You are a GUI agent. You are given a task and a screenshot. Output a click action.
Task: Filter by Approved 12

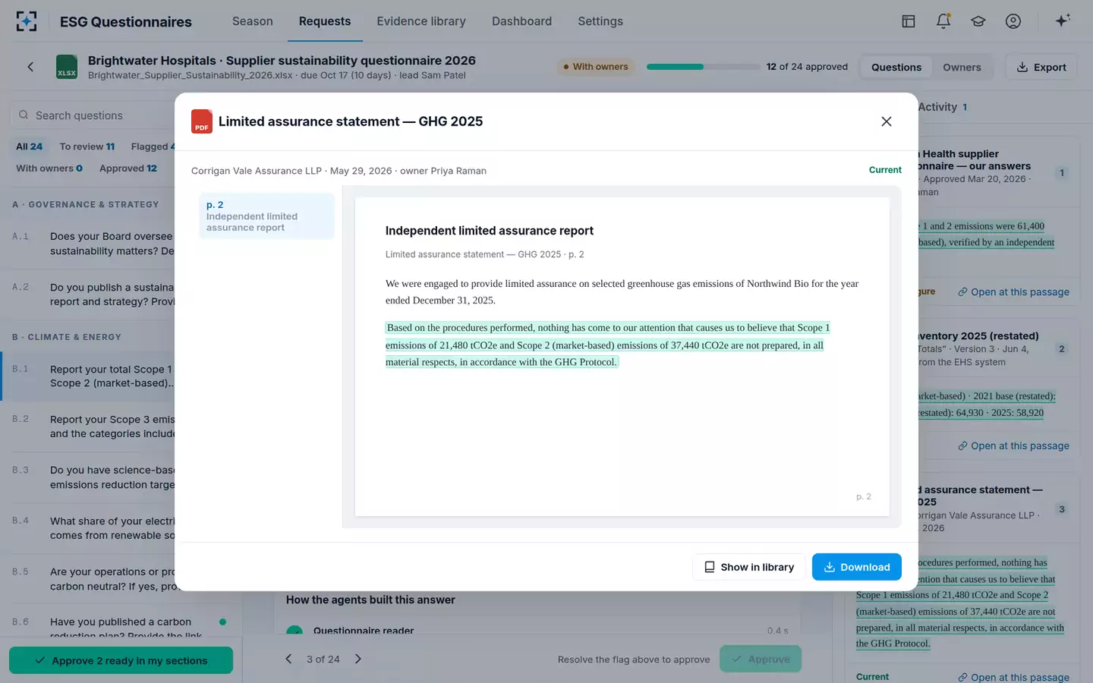[x=128, y=168]
